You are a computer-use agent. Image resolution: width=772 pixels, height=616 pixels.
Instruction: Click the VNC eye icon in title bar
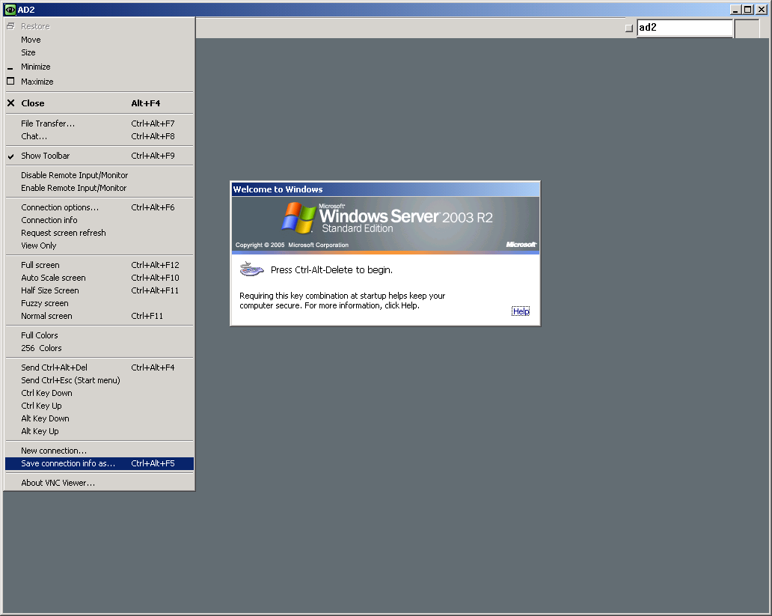point(10,9)
